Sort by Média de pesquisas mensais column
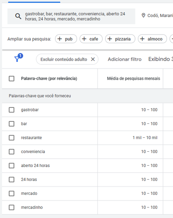The image size is (173, 218). (x=134, y=78)
